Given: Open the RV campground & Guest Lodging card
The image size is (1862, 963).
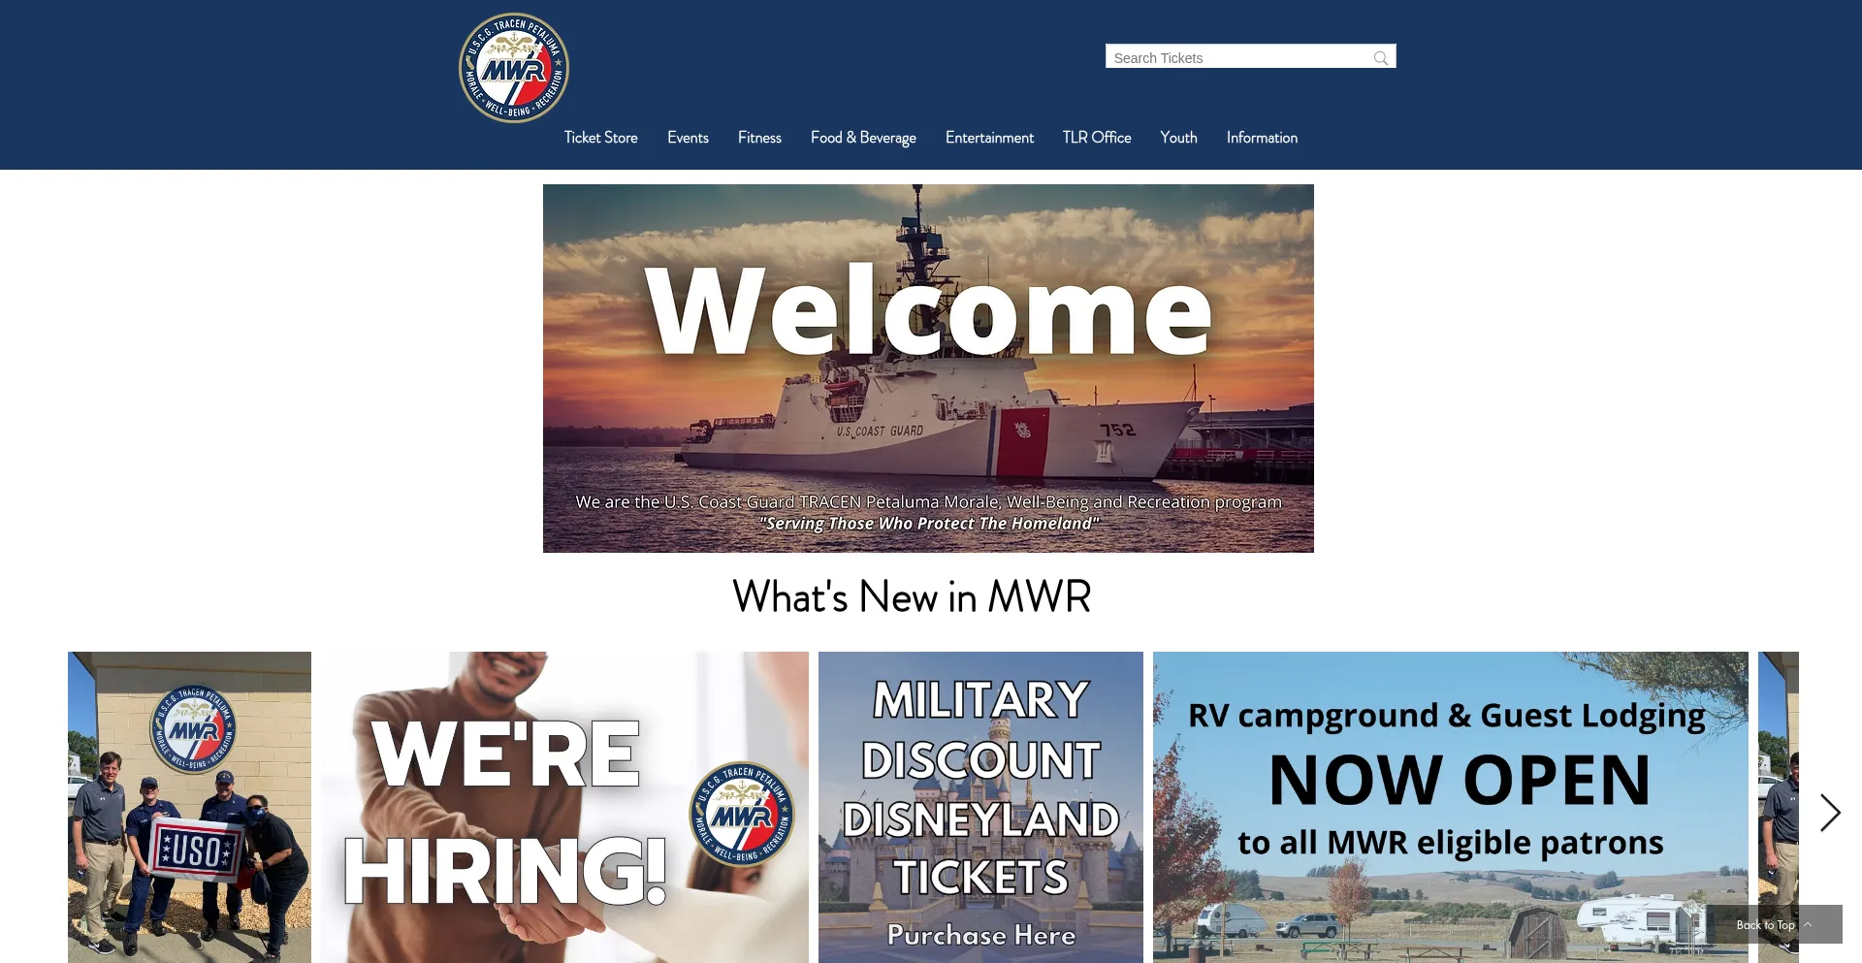Looking at the screenshot, I should (1451, 807).
